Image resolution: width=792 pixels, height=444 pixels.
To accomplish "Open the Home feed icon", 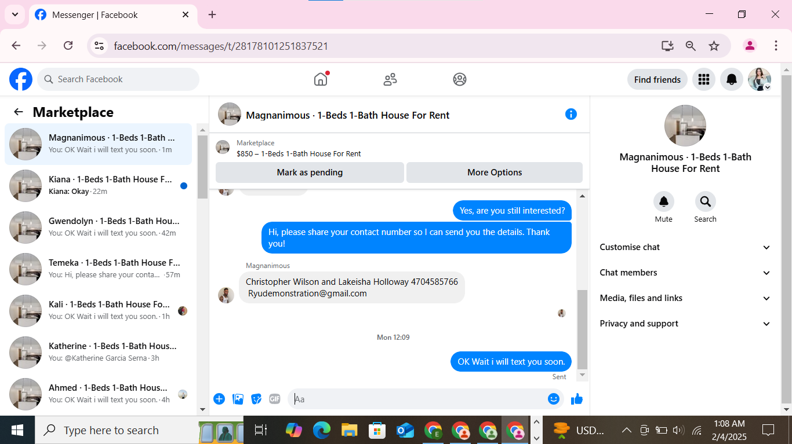I will coord(321,79).
